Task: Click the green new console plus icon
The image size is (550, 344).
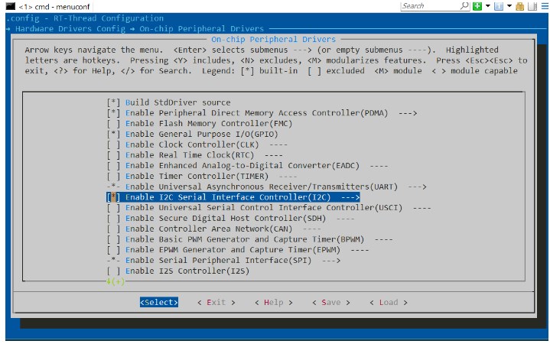Action: 477,6
